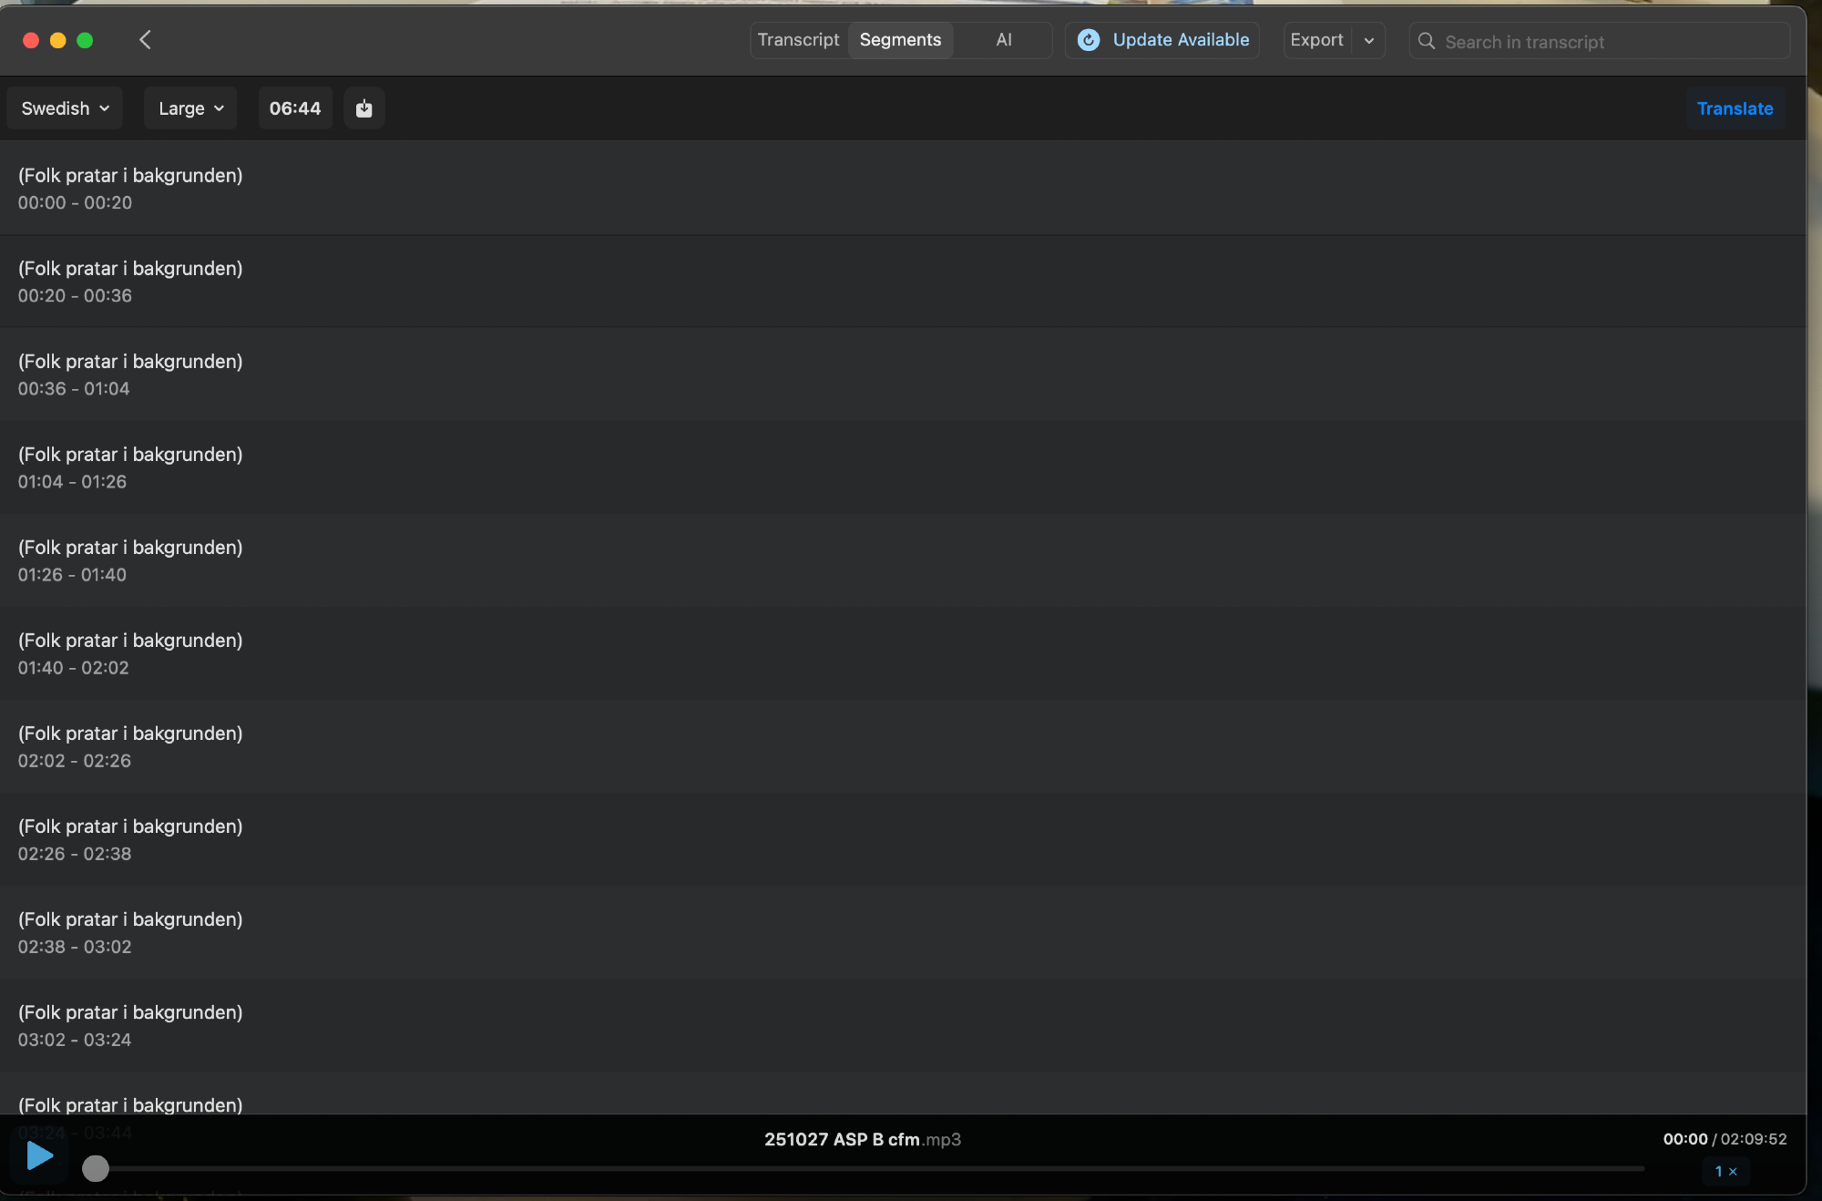Open the Large model size dropdown
Screen dimensions: 1822x1201
tap(190, 108)
